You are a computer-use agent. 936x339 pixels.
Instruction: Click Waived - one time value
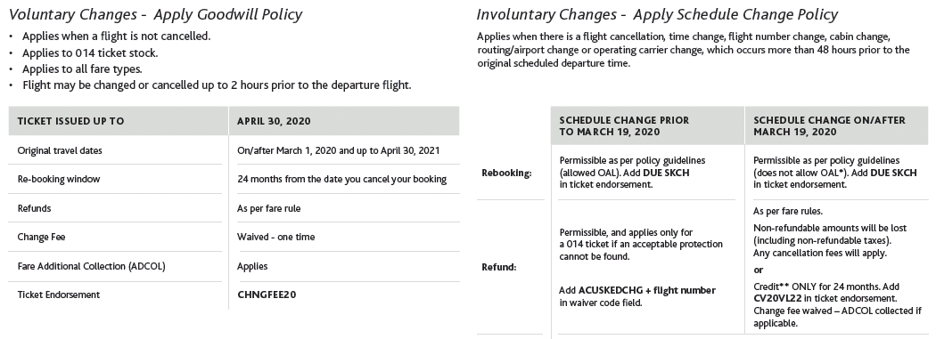click(275, 237)
